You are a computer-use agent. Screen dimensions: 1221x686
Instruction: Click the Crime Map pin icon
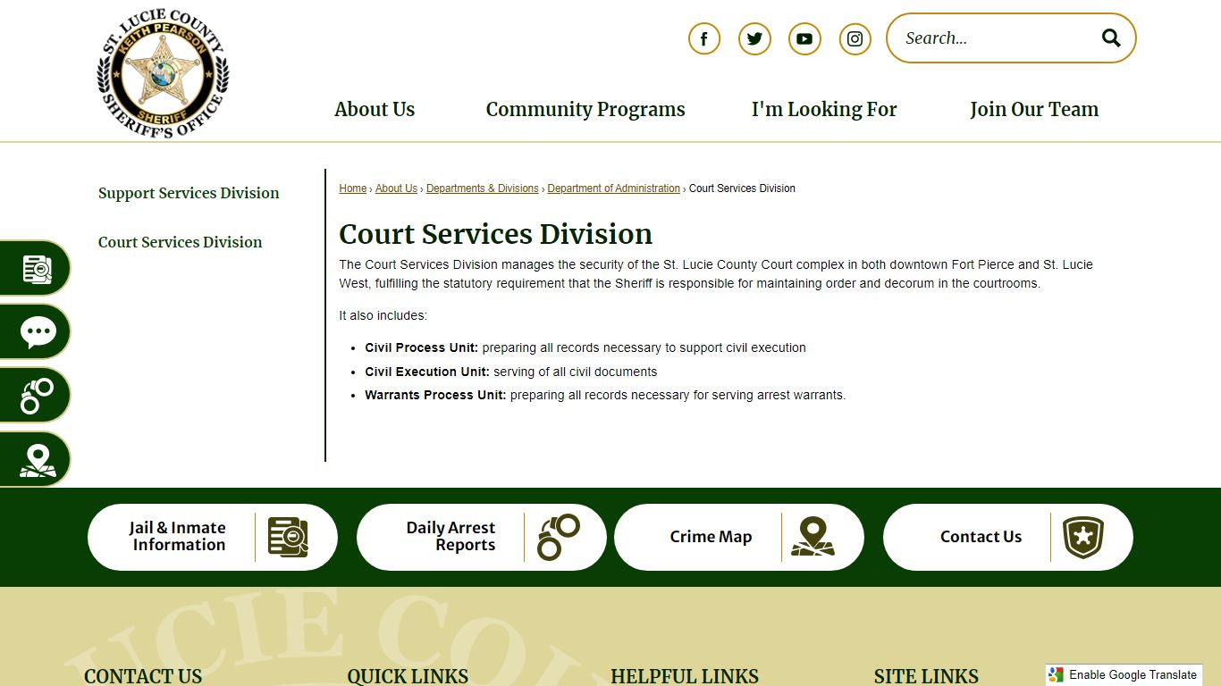pos(813,537)
